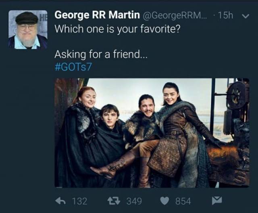The height and width of the screenshot is (213, 258).
Task: Open the tweet author's profile avatar
Action: coord(28,30)
